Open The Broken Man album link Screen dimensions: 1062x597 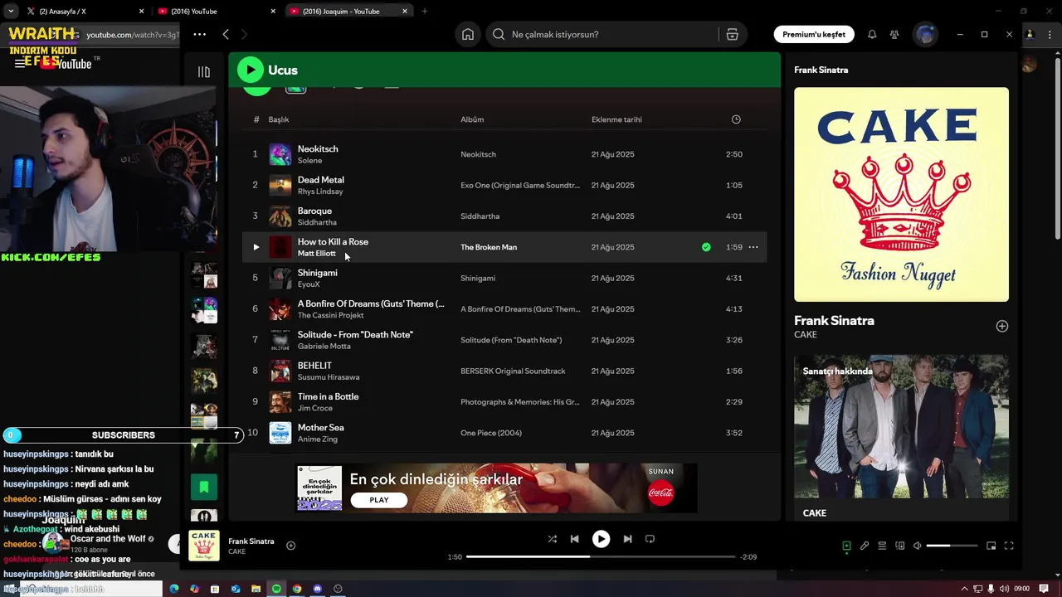pyautogui.click(x=489, y=247)
